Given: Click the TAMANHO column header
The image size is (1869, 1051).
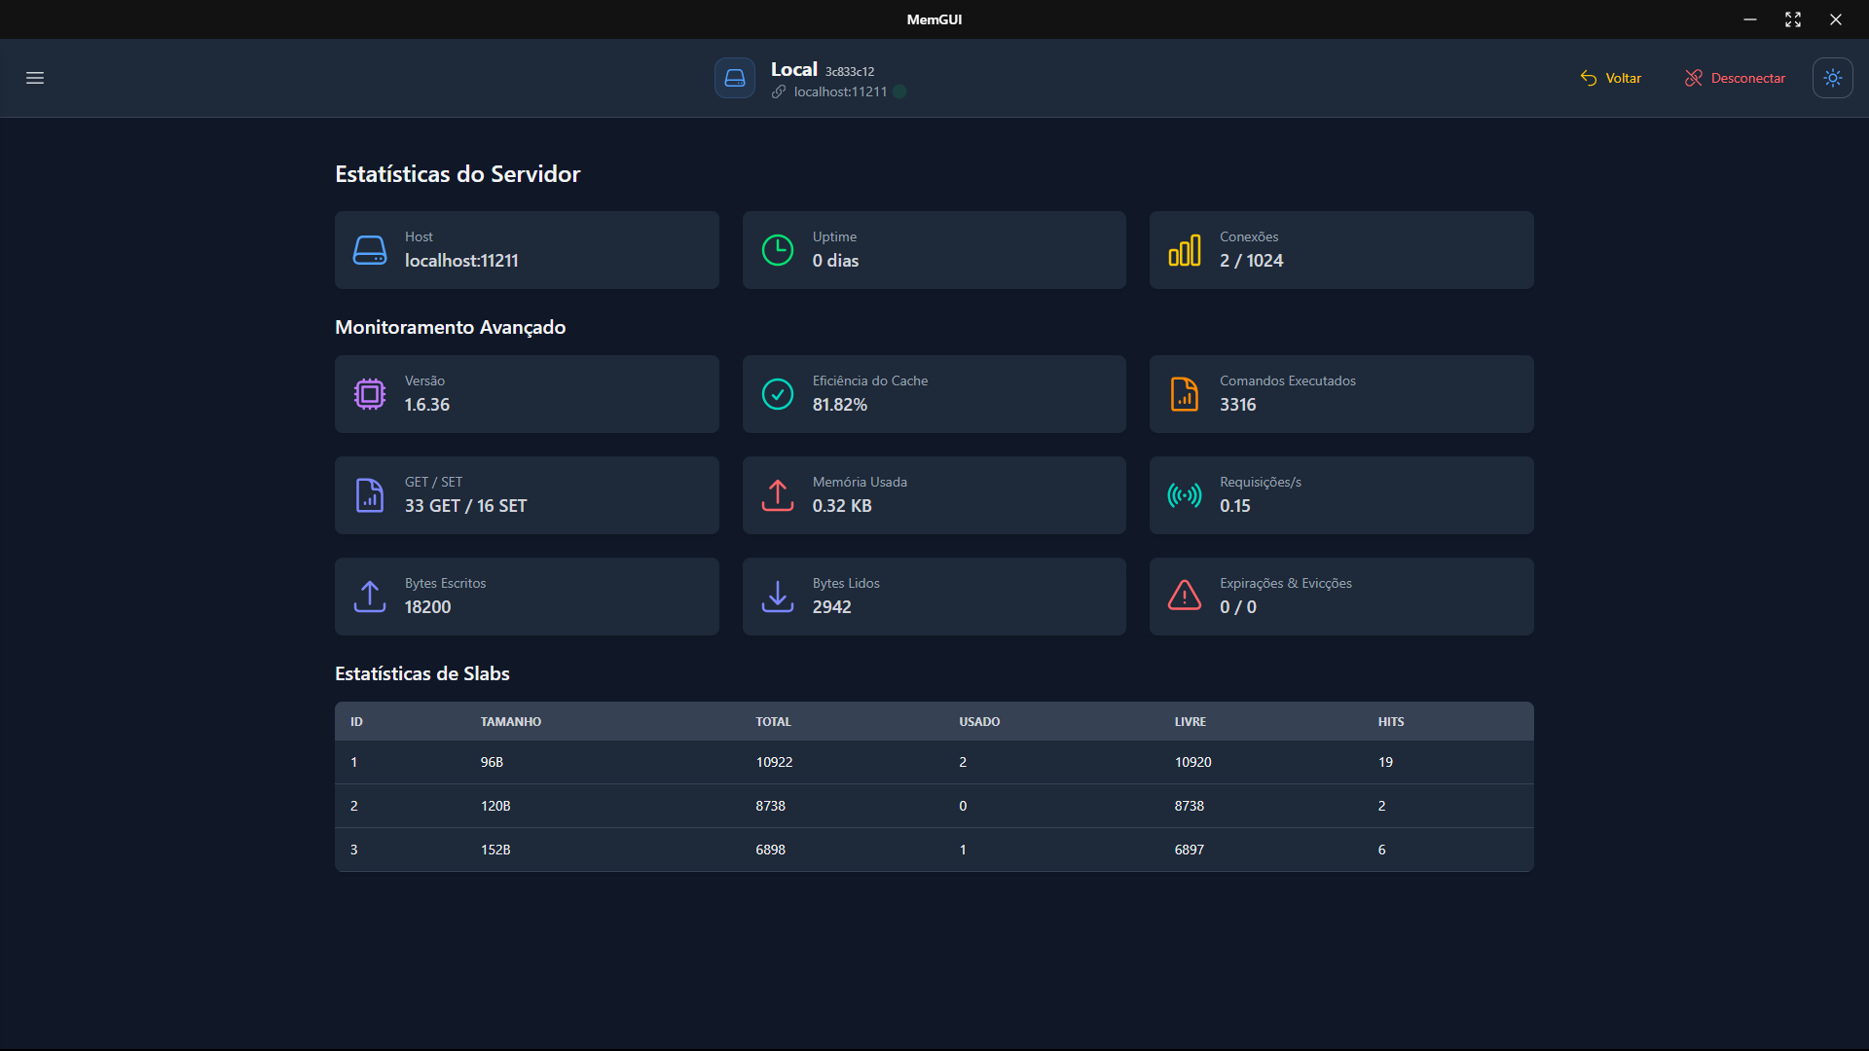Looking at the screenshot, I should pos(511,722).
